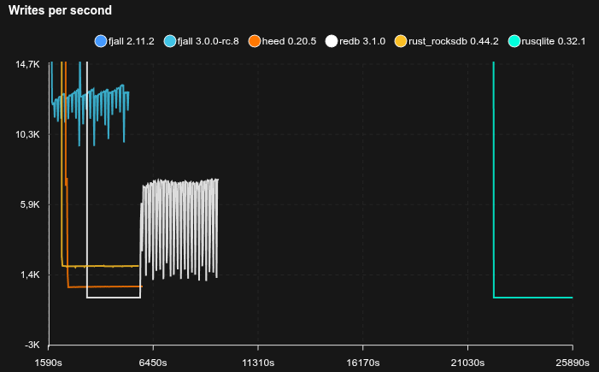The height and width of the screenshot is (372, 599).
Task: Click the yellow rust_rocksdb legend circle
Action: (401, 41)
